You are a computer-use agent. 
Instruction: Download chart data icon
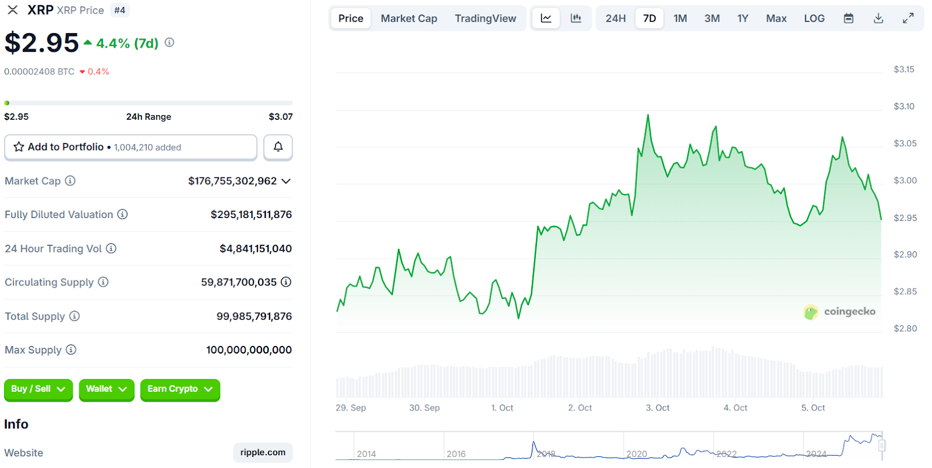pos(878,19)
